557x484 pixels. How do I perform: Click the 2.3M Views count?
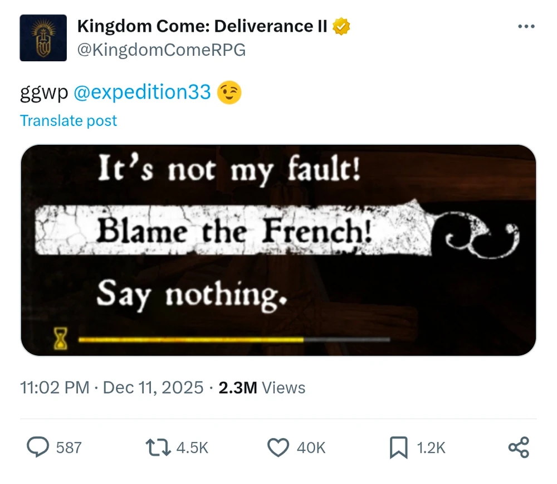click(x=262, y=388)
